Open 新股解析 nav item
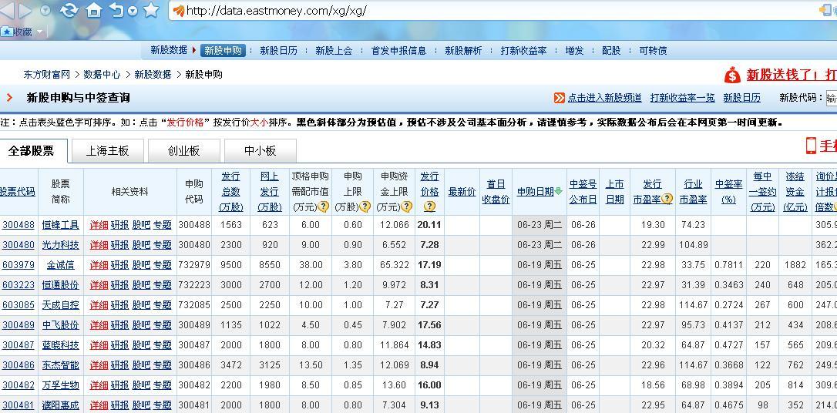The image size is (837, 413). point(463,51)
